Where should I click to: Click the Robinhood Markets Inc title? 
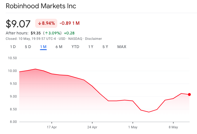pos(41,6)
